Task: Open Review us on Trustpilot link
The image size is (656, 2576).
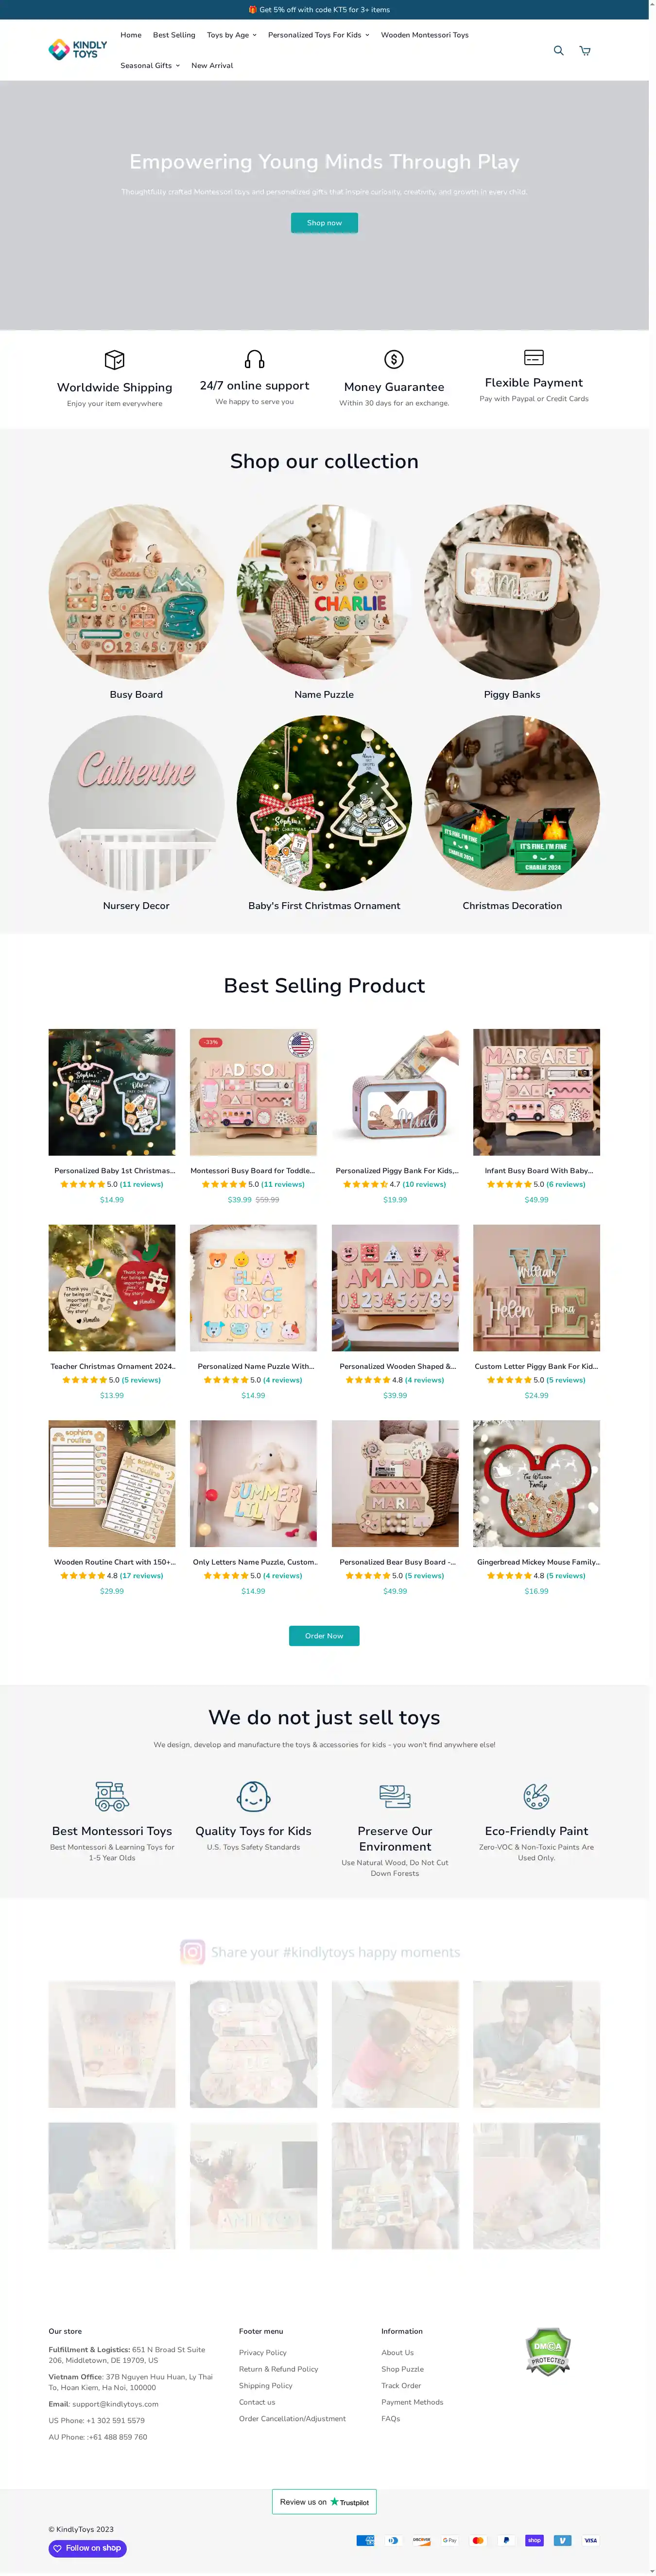Action: [324, 2502]
